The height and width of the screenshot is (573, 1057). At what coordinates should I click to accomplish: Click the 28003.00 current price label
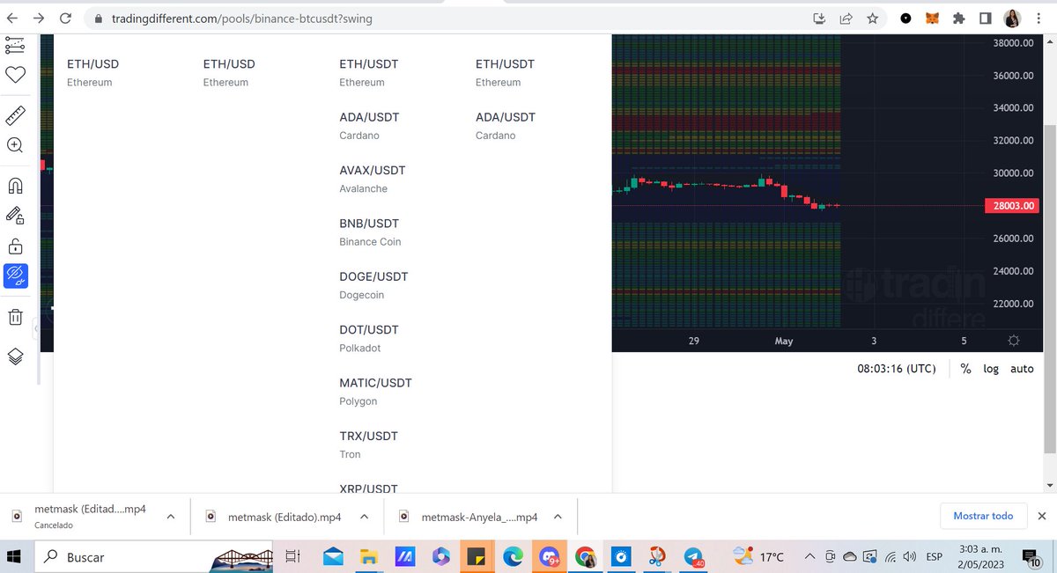pyautogui.click(x=1011, y=206)
